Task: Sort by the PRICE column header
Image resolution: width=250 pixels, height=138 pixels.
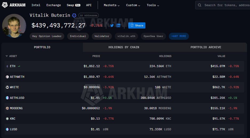Action: pyautogui.click(x=96, y=56)
